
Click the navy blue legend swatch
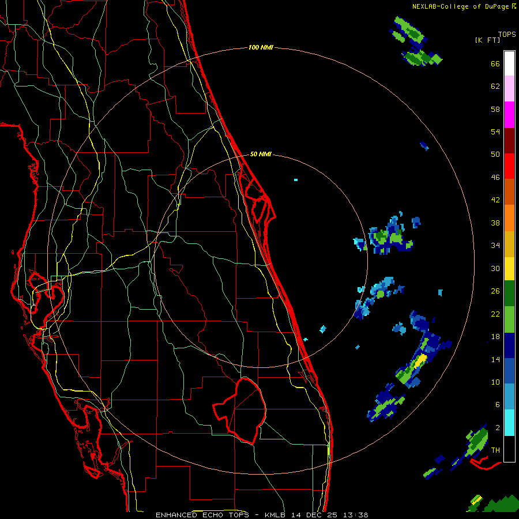point(509,345)
